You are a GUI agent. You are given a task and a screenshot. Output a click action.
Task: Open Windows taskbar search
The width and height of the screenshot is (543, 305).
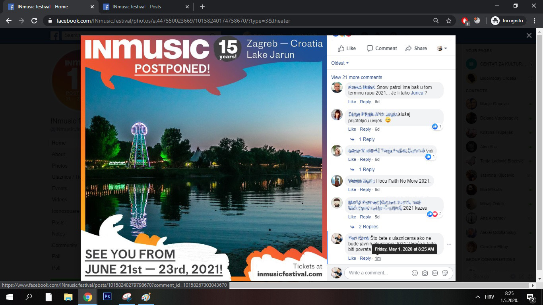[x=29, y=297]
